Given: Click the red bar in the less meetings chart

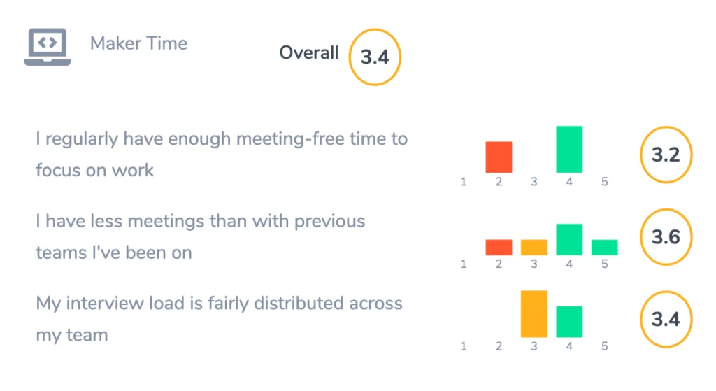Looking at the screenshot, I should pos(499,247).
